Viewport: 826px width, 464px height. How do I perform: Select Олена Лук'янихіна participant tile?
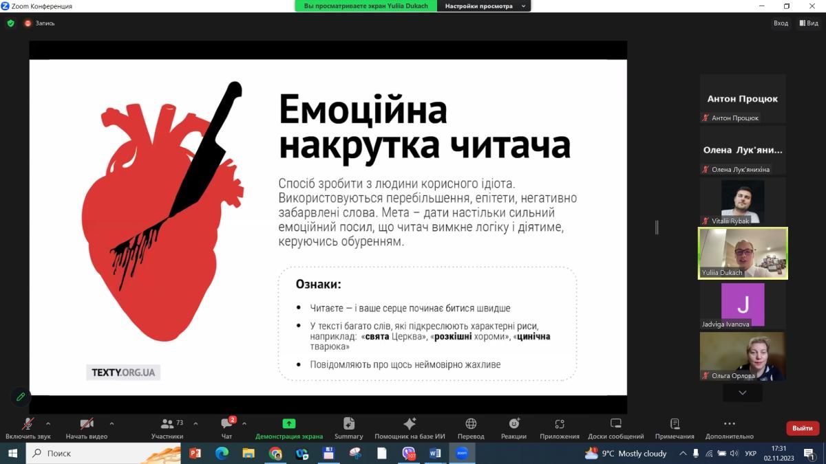pos(743,150)
